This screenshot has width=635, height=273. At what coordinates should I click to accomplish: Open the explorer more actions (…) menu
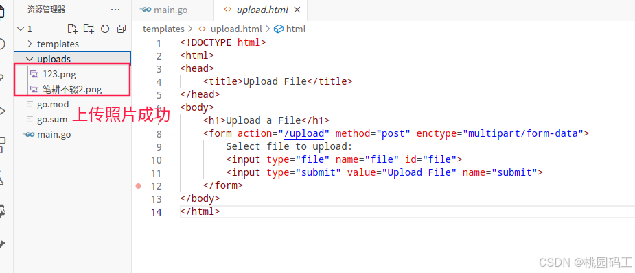tap(115, 10)
